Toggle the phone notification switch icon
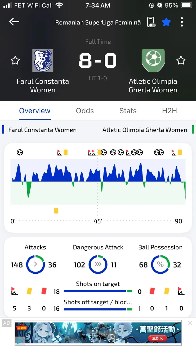196x348 pixels. (151, 22)
